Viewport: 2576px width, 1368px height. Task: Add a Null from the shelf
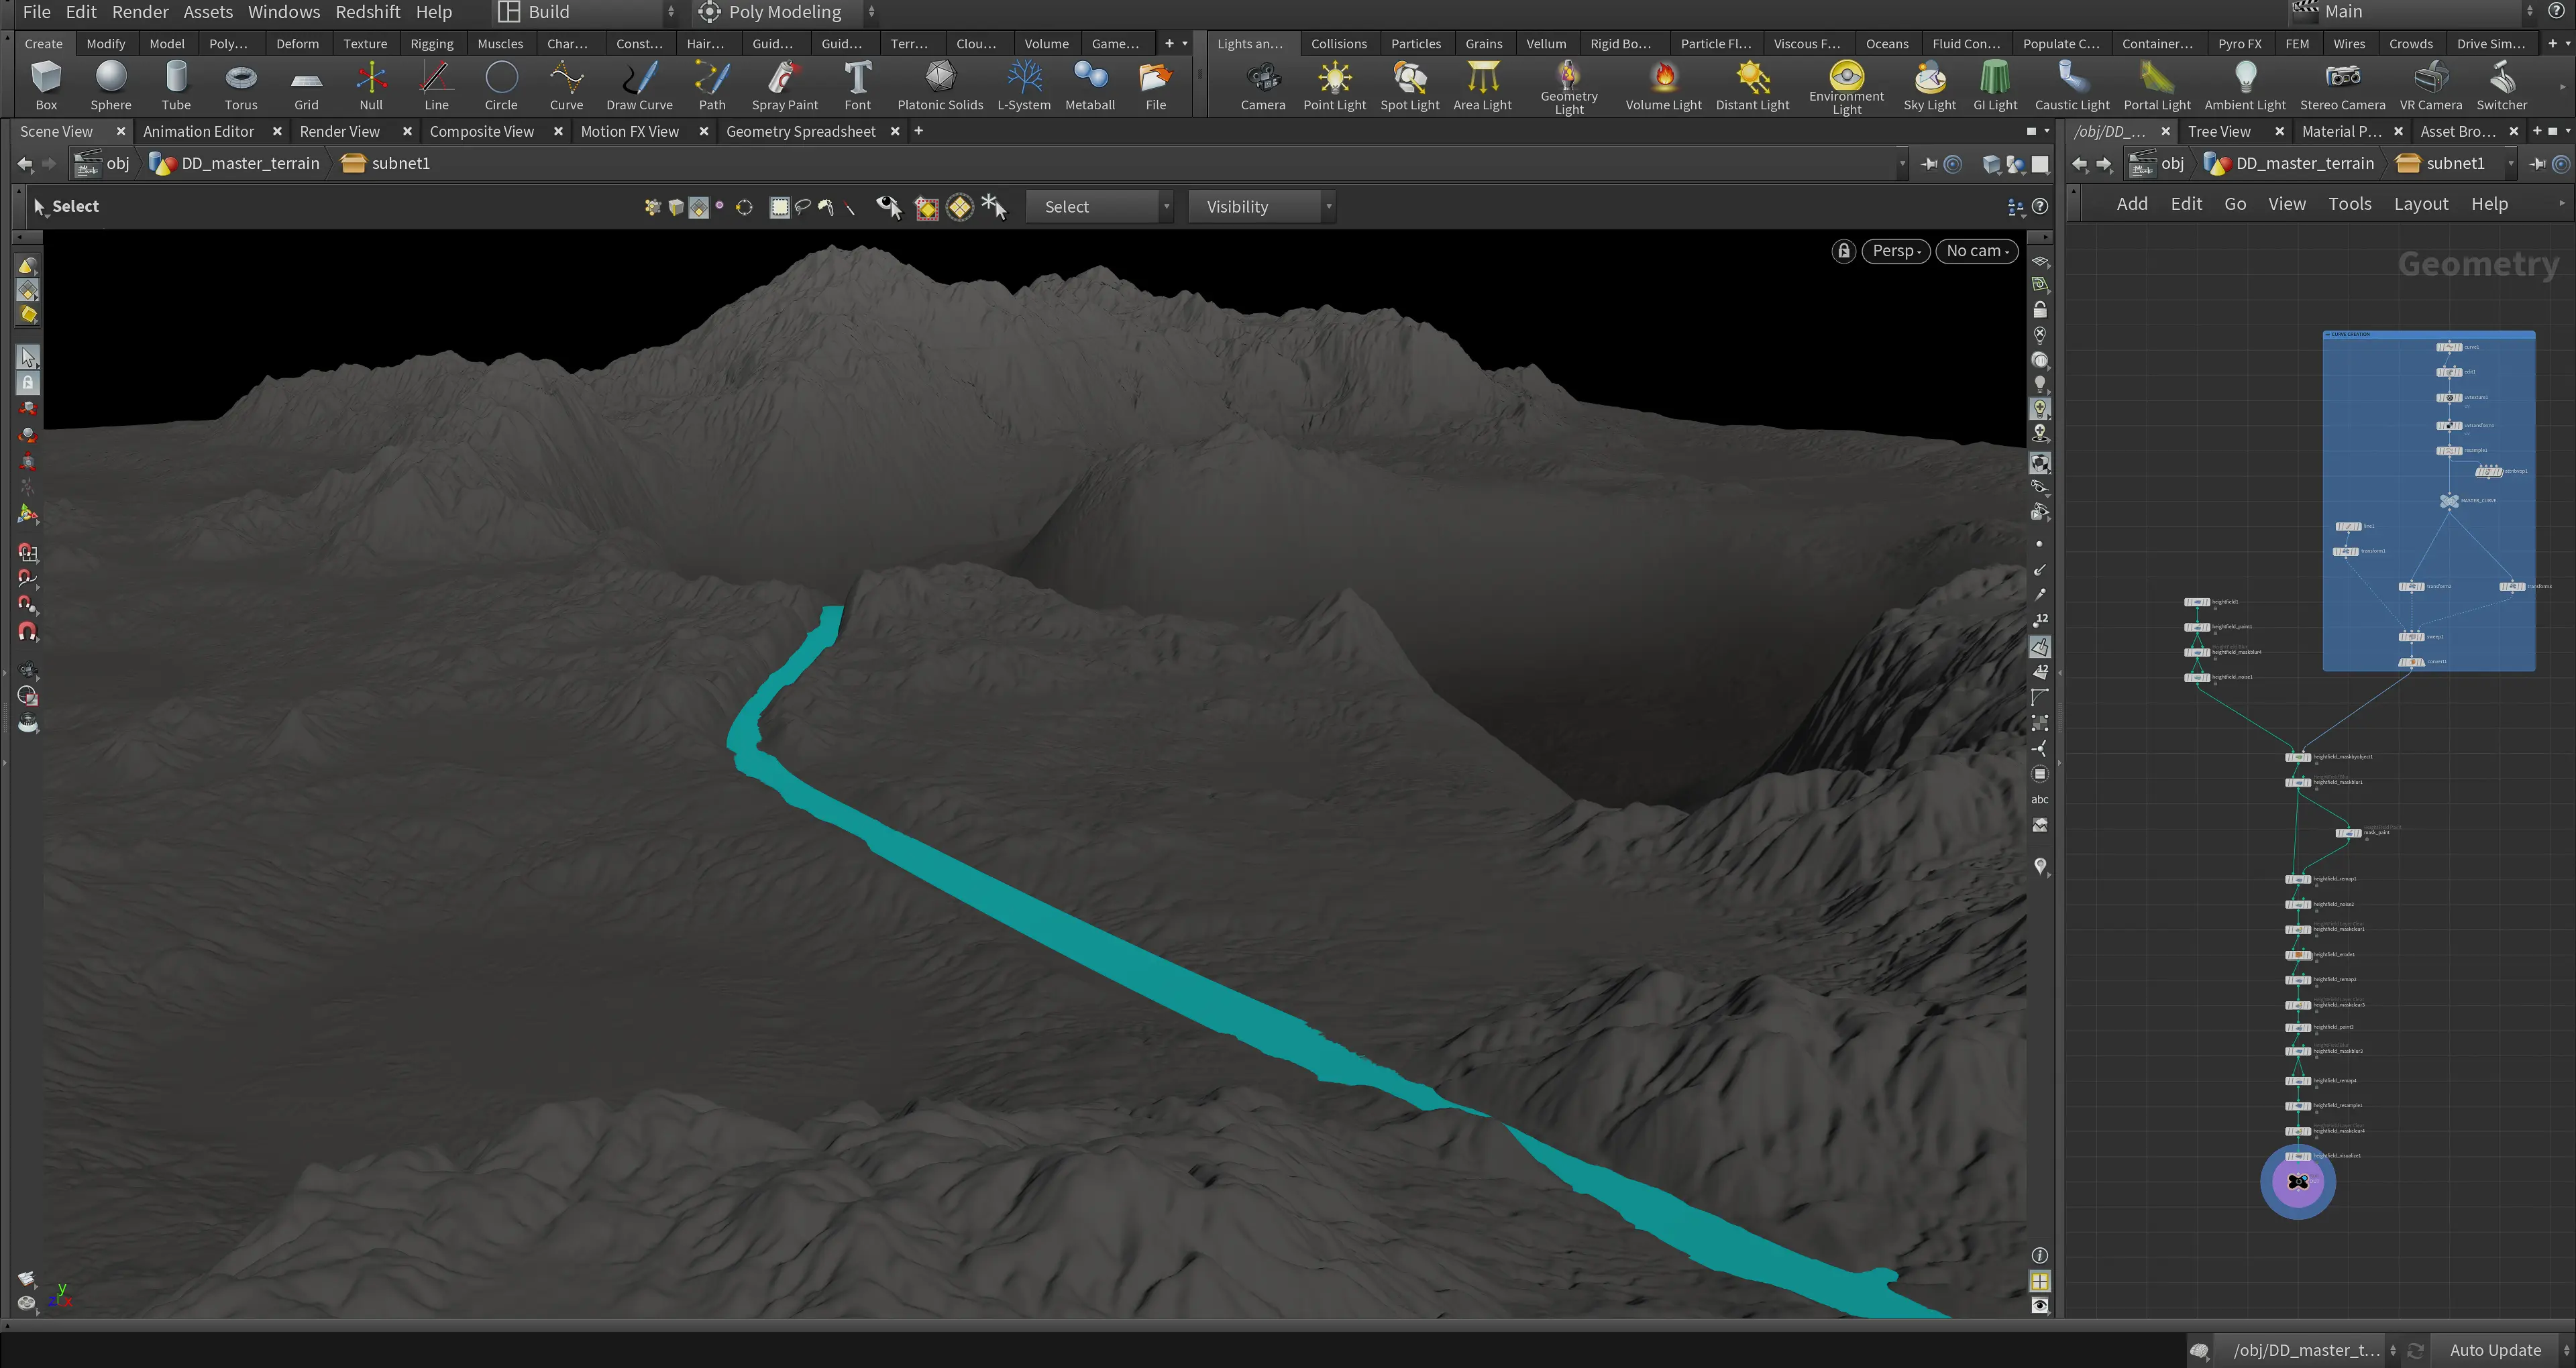click(371, 86)
